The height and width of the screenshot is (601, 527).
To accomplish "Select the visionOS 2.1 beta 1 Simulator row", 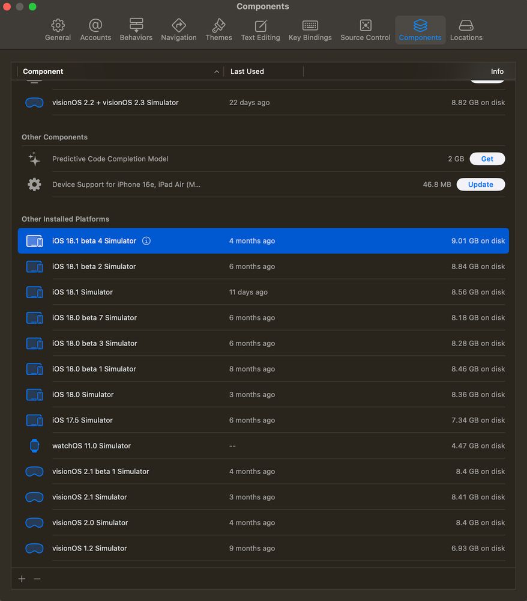I will pos(263,471).
